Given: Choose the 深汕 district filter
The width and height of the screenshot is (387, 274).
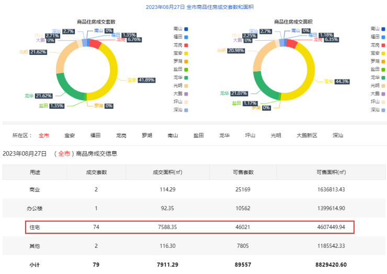Looking at the screenshot, I should pyautogui.click(x=338, y=135).
